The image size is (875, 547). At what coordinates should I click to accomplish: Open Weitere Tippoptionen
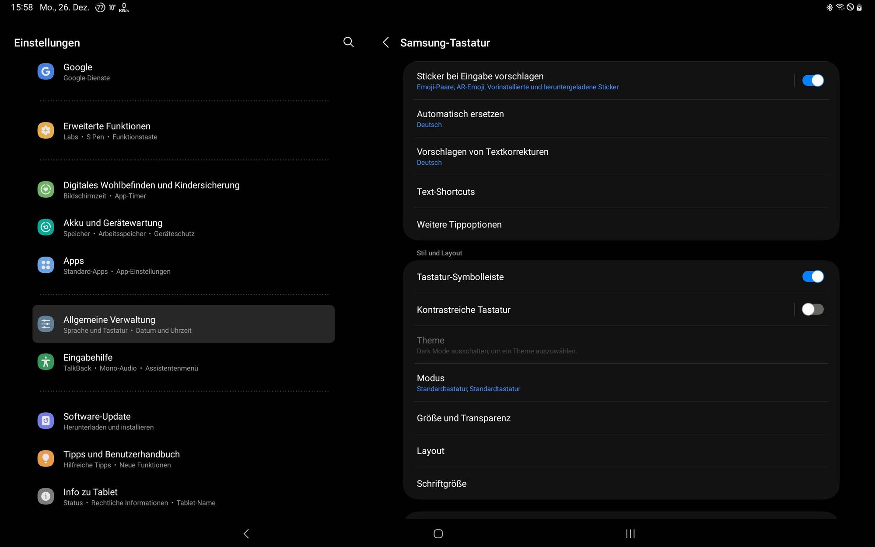[x=621, y=224]
